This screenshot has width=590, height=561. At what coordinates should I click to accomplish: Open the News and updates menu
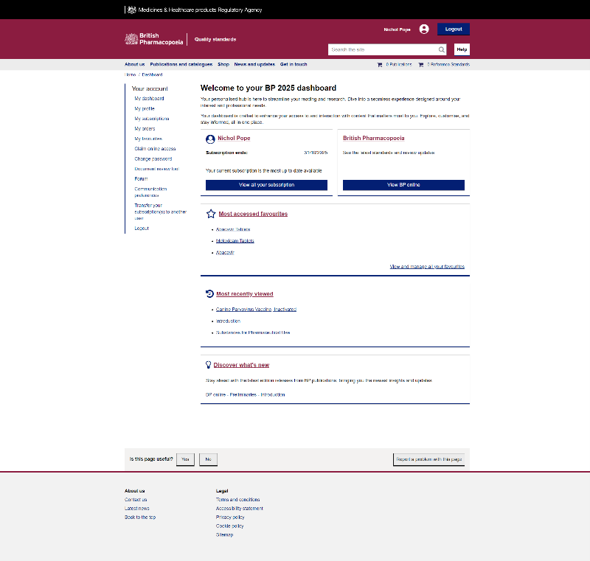254,65
